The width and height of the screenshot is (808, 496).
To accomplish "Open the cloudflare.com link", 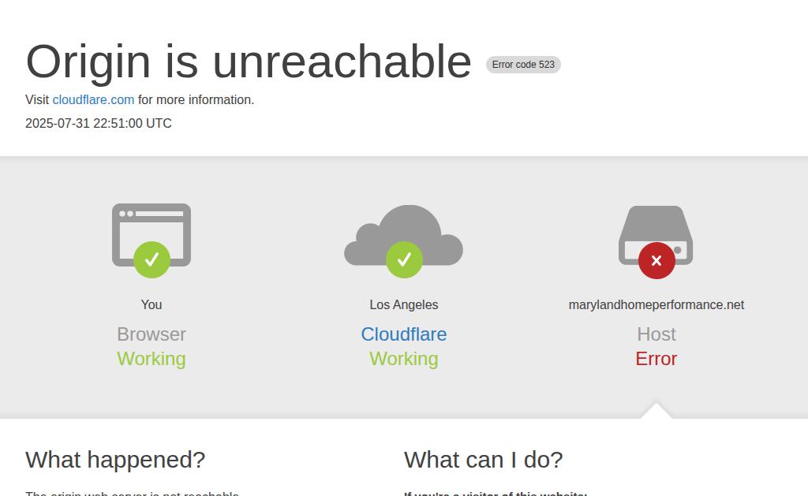I will click(x=93, y=100).
